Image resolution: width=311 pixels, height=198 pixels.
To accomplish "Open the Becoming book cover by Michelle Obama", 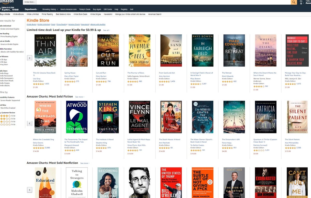I will pos(108,183).
